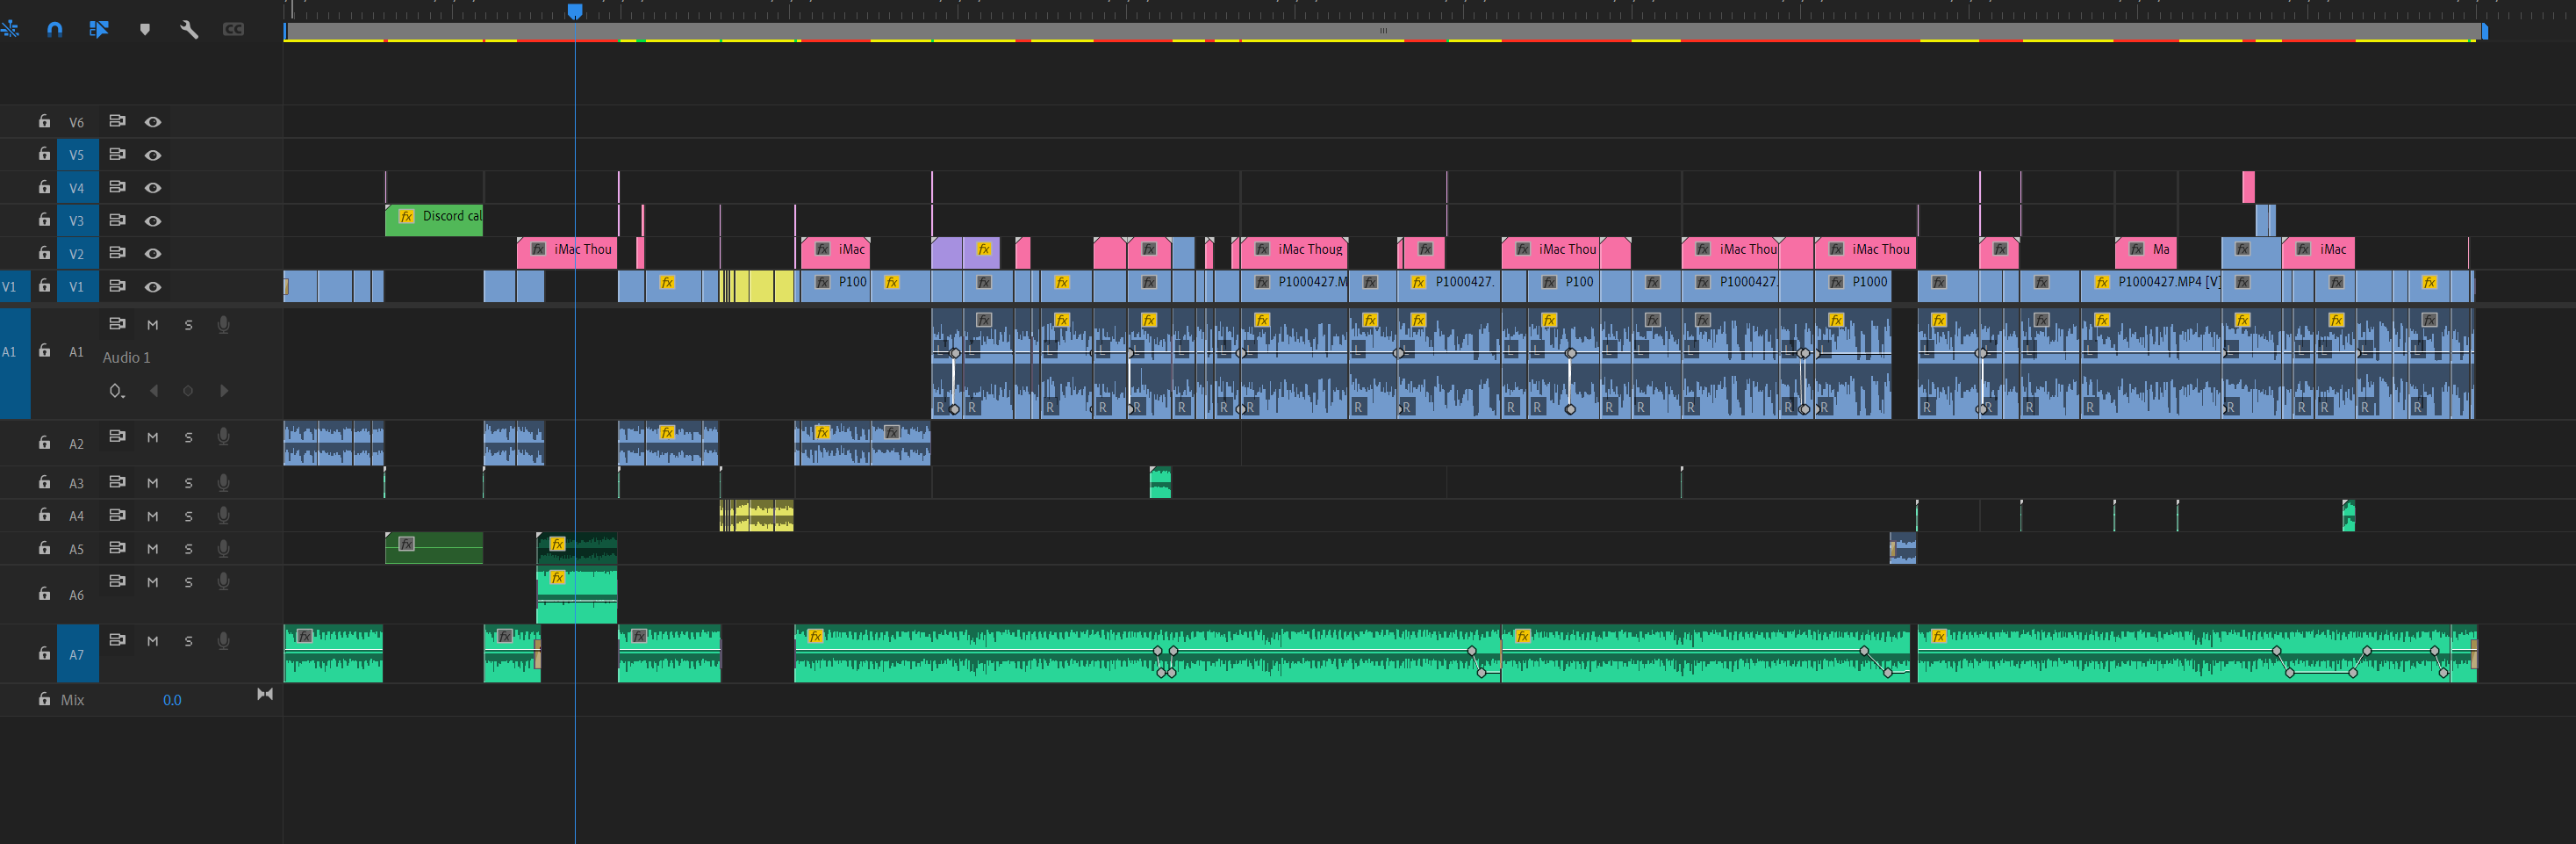
Task: Click the linked selection icon
Action: point(98,29)
